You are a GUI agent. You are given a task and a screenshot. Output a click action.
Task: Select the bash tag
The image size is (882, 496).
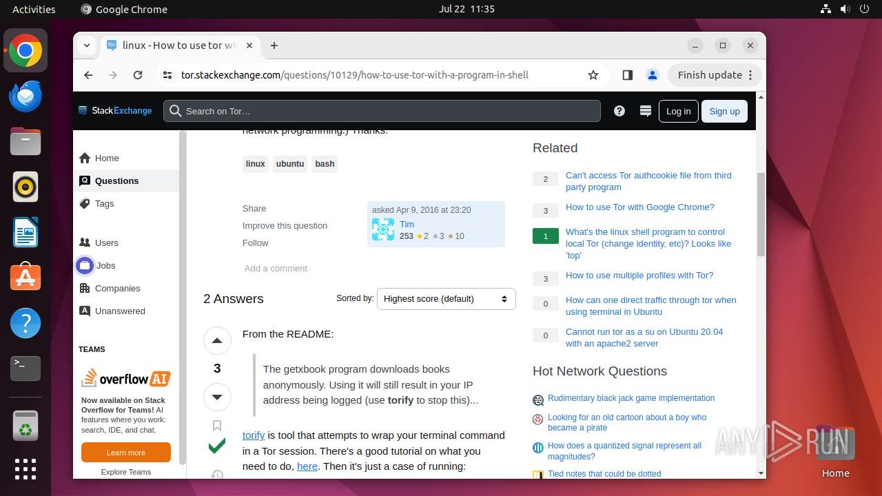click(x=325, y=164)
